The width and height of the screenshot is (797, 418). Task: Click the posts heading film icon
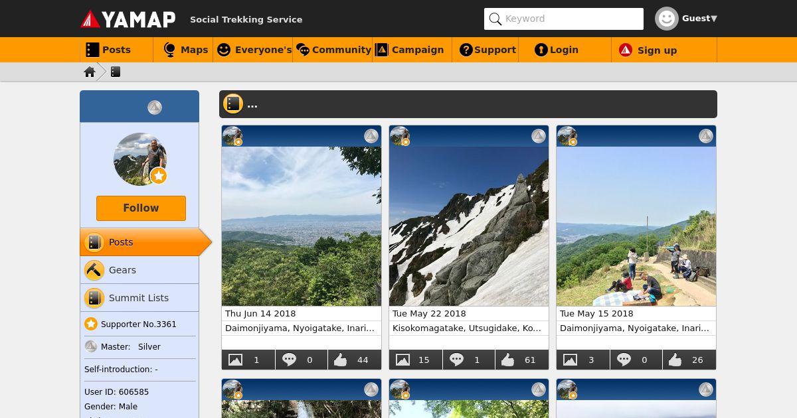tap(232, 104)
